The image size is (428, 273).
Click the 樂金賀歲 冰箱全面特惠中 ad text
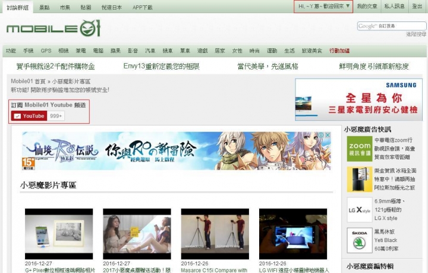395,180
